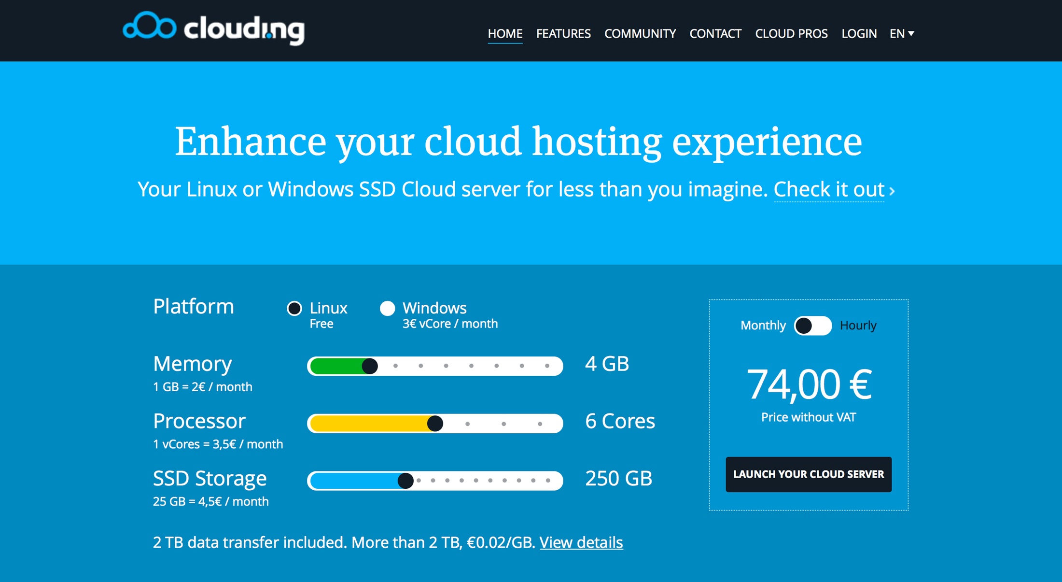Open the View details link
The width and height of the screenshot is (1062, 582).
point(581,542)
